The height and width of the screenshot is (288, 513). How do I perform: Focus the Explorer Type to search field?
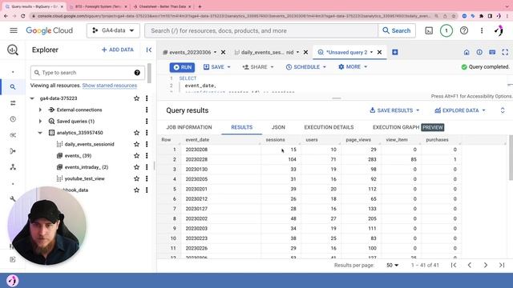tap(87, 73)
